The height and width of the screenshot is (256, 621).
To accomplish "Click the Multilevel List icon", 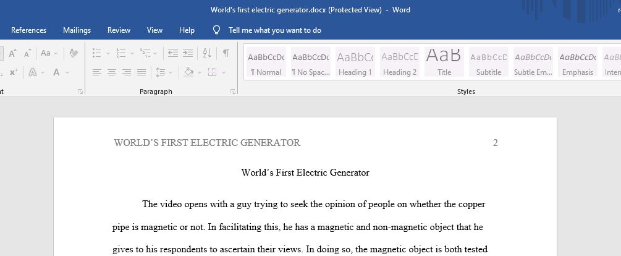I will (145, 53).
